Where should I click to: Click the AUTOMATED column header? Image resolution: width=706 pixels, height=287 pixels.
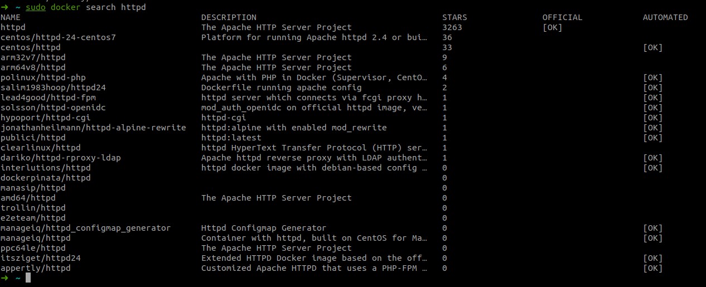(x=665, y=17)
